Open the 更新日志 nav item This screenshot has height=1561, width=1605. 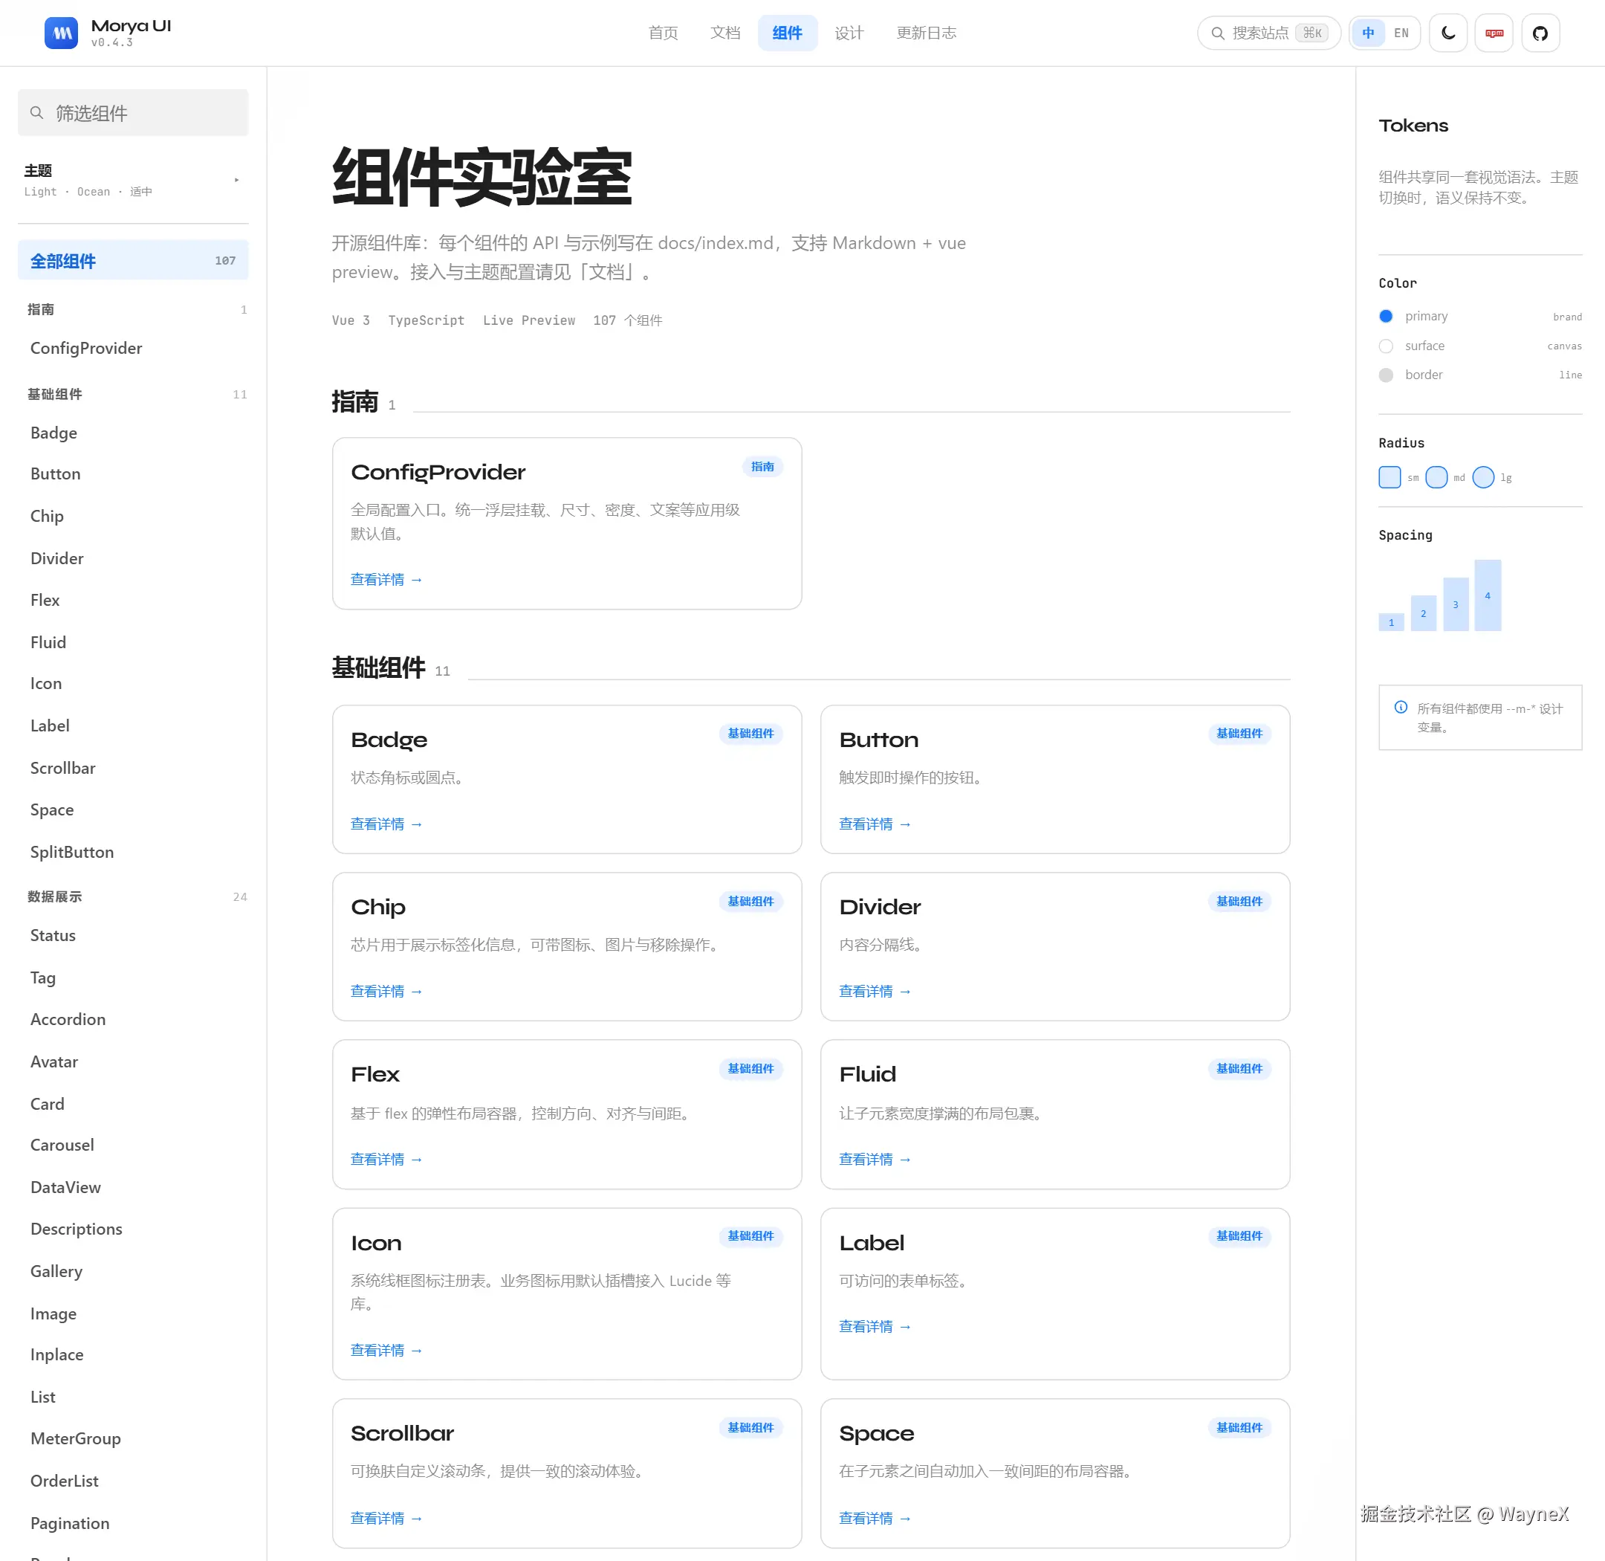(925, 33)
